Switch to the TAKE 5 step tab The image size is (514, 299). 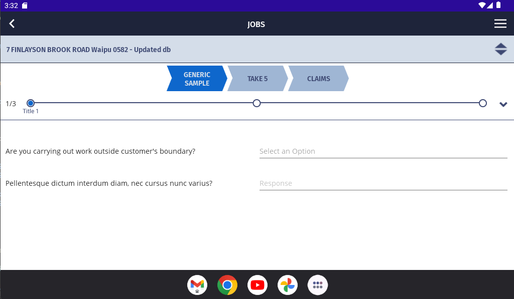[258, 79]
